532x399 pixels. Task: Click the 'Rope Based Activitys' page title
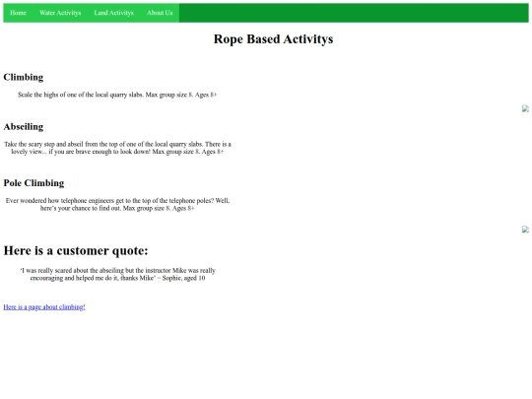coord(273,39)
